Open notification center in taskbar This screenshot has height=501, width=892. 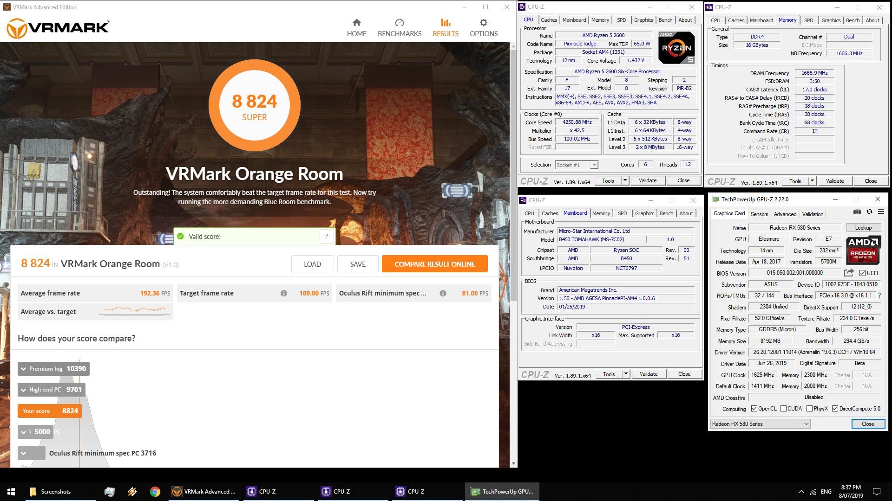point(877,492)
